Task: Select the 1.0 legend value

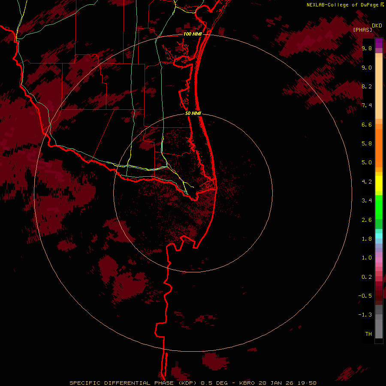Action: (367, 258)
